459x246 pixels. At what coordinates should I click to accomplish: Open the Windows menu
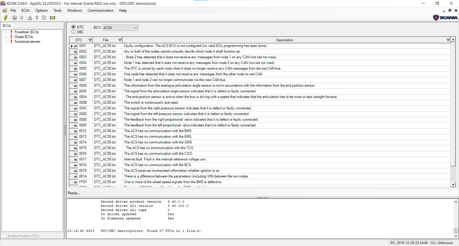pyautogui.click(x=74, y=11)
